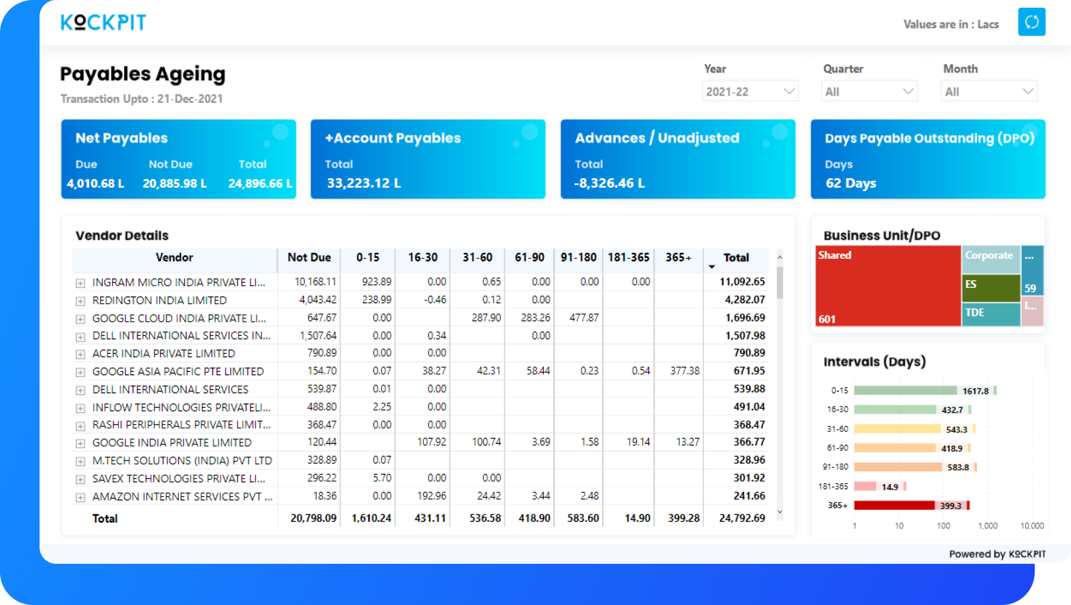The width and height of the screenshot is (1071, 605).
Task: Sort by 31-60 column header
Action: (x=477, y=258)
